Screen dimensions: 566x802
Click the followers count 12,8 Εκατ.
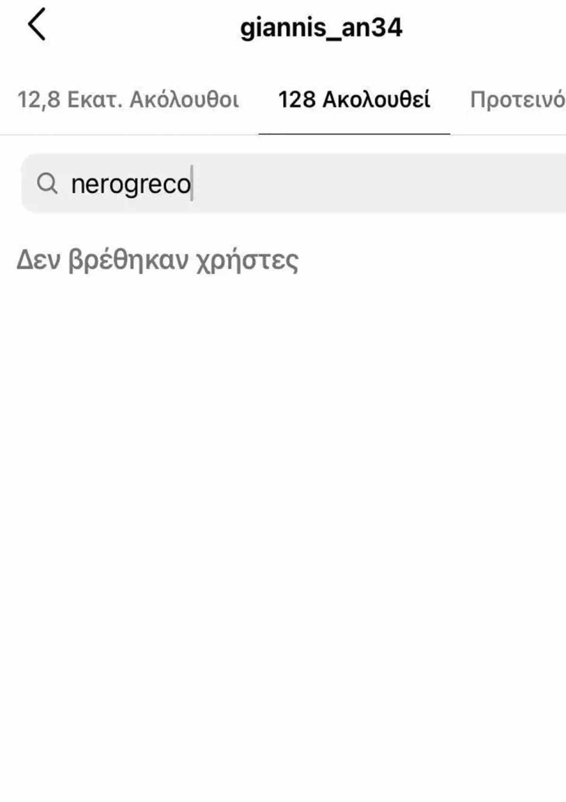click(x=129, y=100)
